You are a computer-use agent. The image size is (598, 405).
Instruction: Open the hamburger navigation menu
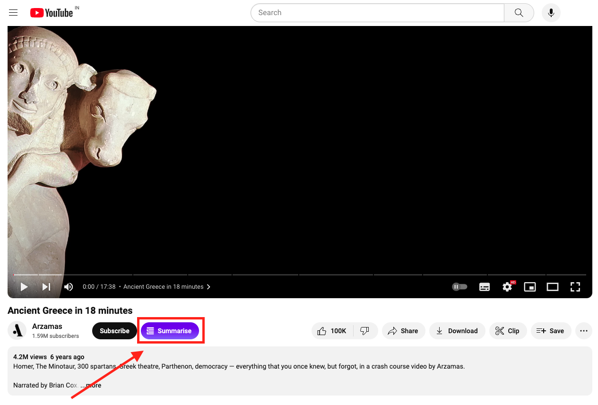point(13,12)
